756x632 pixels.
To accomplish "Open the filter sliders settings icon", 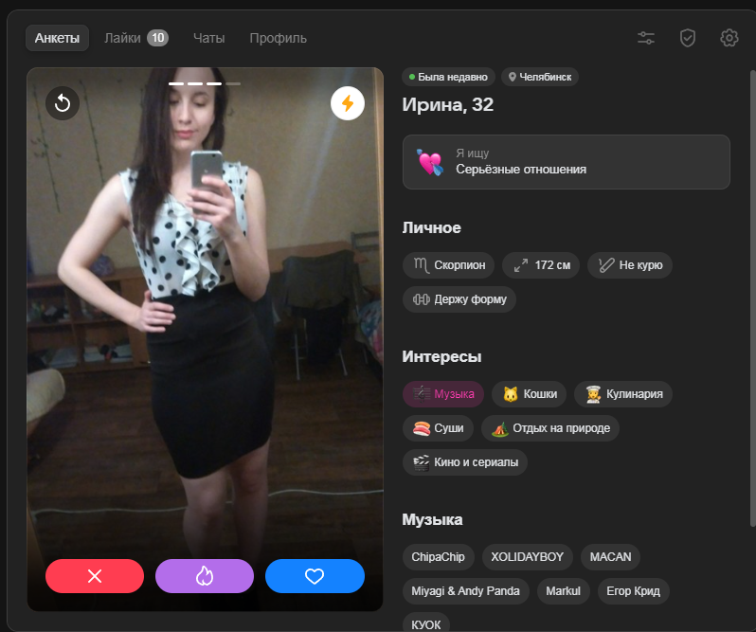I will point(646,38).
